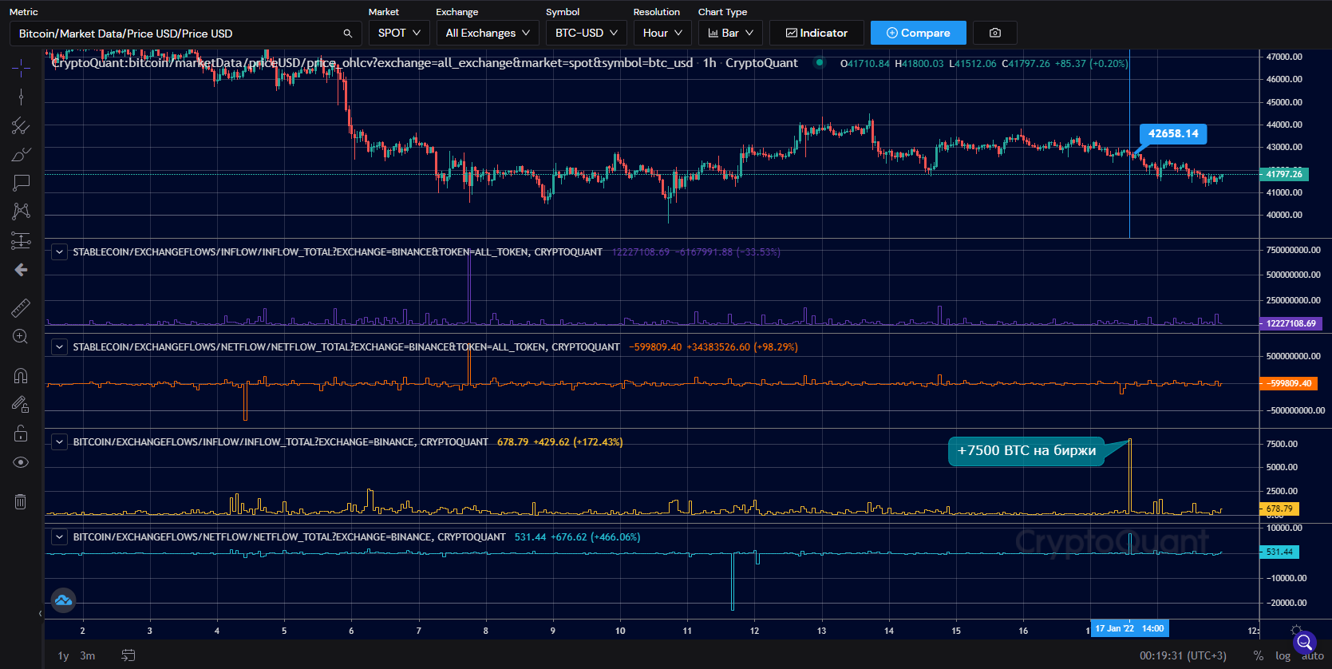Click the blue magnifier reset-zoom button

click(x=1305, y=642)
